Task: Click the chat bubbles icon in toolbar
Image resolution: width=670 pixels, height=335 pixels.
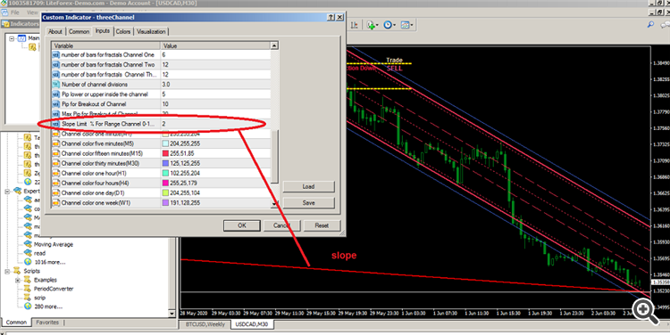Action: (666, 25)
